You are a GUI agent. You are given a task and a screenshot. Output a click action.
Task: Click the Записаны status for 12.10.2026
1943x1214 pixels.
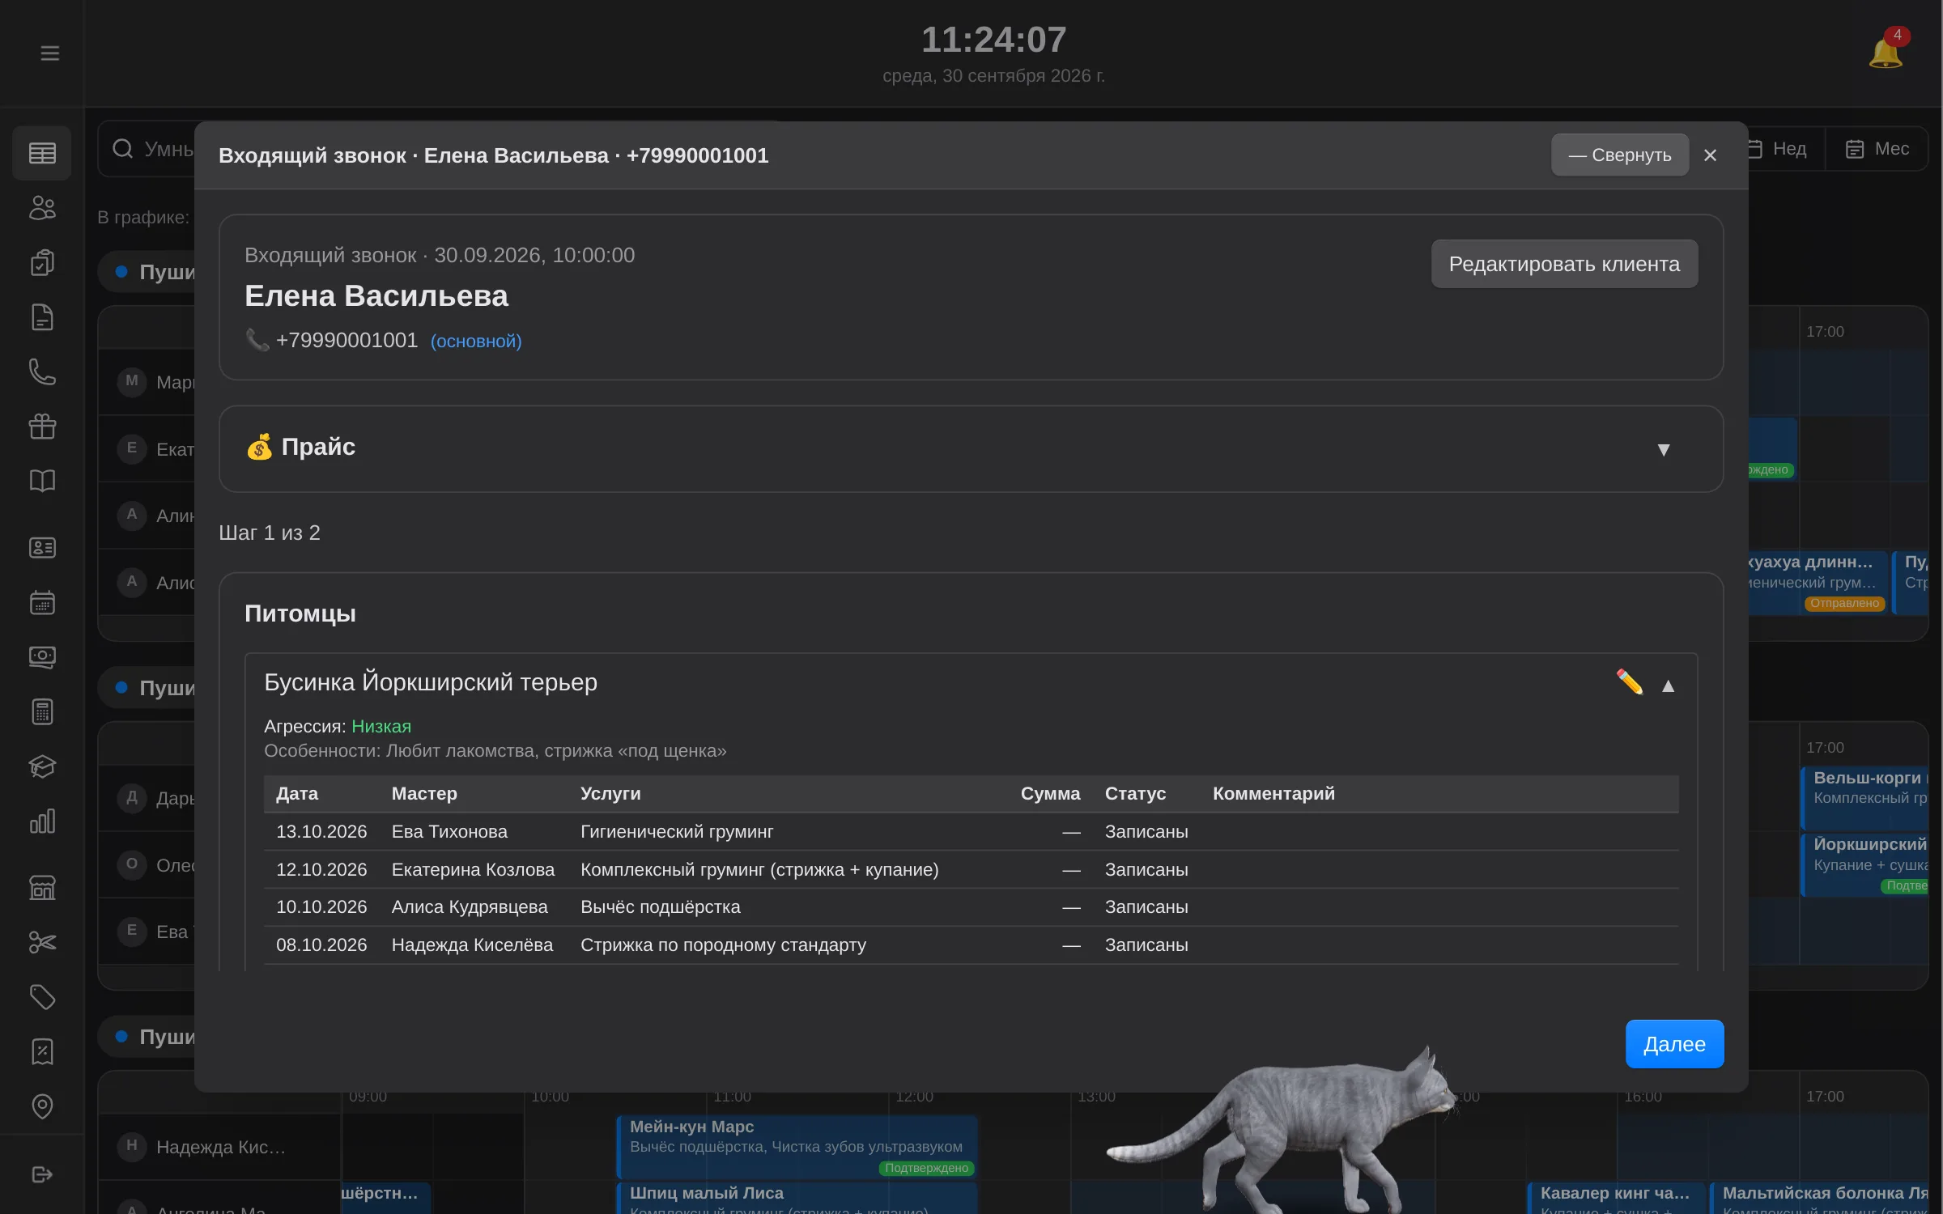tap(1146, 870)
